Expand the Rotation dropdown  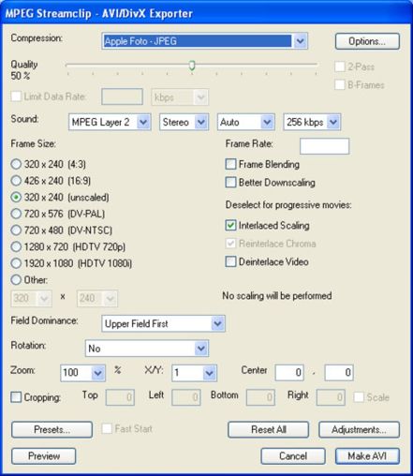pos(147,349)
